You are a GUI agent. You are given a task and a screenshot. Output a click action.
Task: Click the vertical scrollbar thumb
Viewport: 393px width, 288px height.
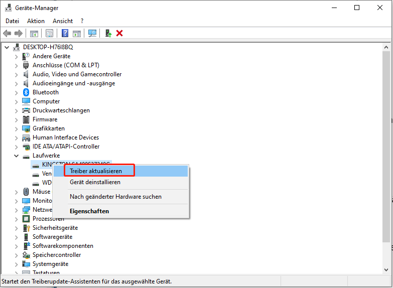[386, 147]
